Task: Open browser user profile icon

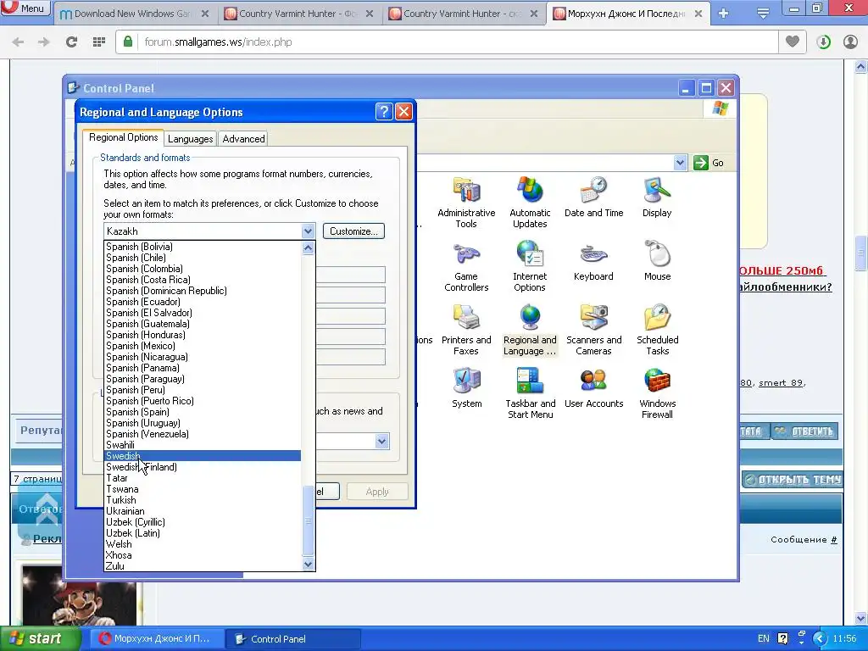Action: click(x=850, y=42)
